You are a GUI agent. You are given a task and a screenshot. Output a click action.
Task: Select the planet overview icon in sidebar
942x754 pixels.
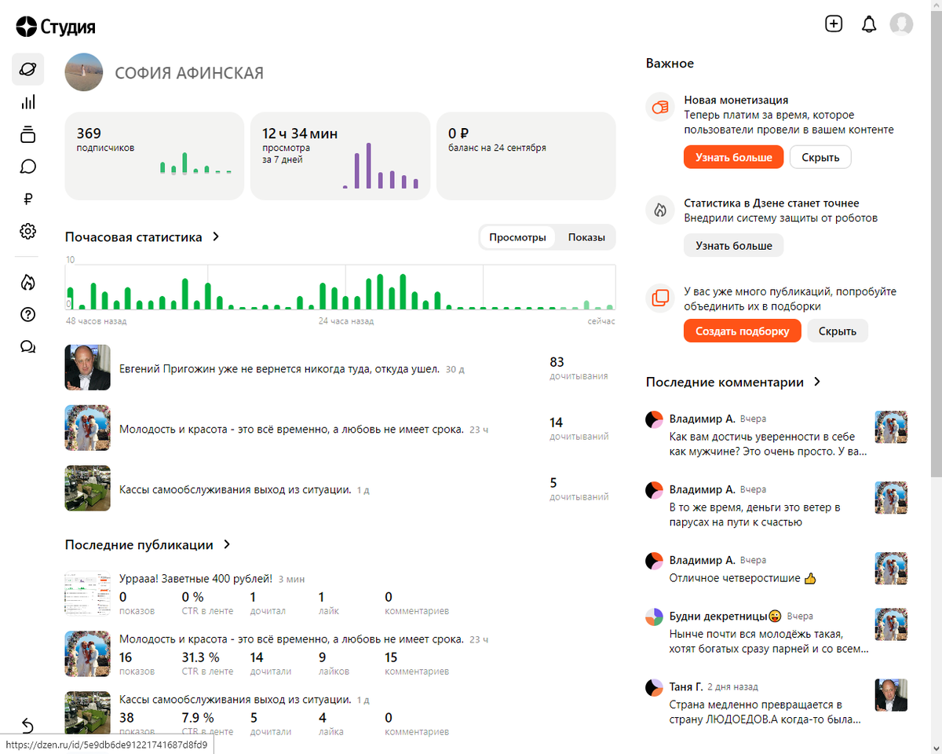tap(27, 69)
